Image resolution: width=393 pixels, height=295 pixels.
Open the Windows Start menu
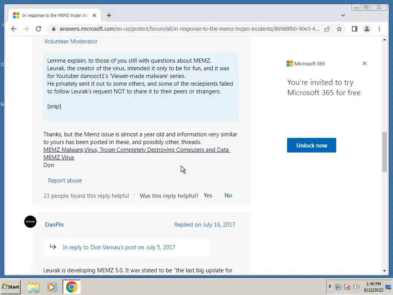pos(10,287)
